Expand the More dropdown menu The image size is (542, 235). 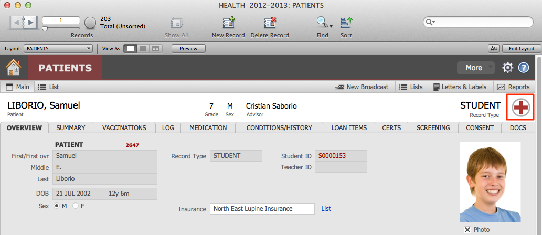click(x=475, y=68)
